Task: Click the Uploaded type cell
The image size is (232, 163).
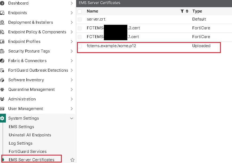Action: point(201,46)
